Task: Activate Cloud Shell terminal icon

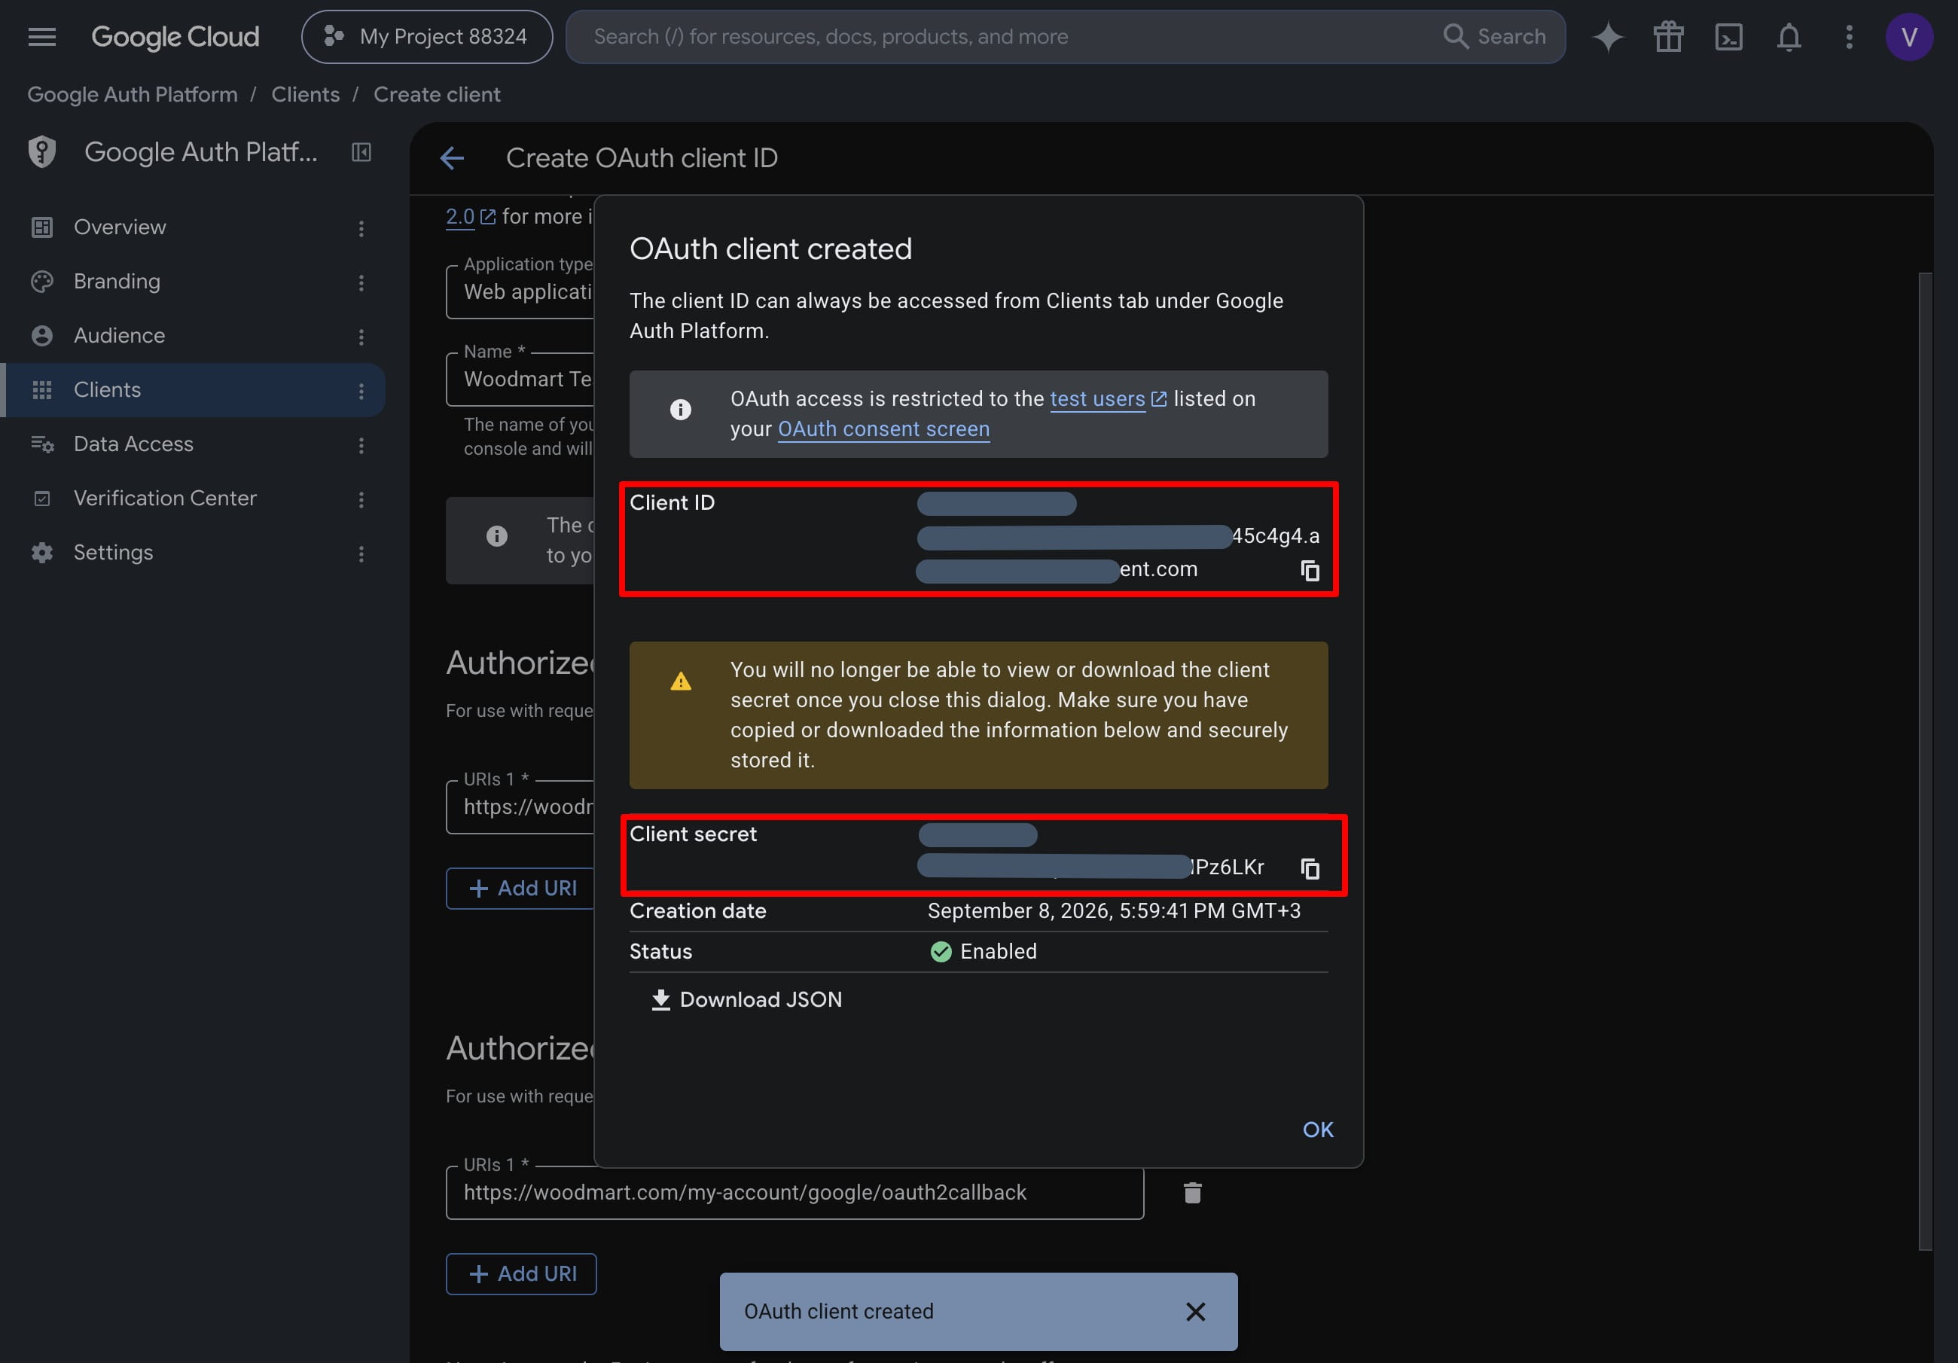Action: pyautogui.click(x=1728, y=37)
